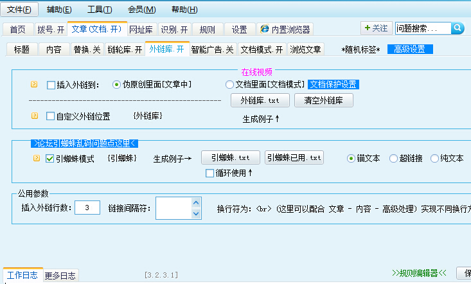This screenshot has height=284, width=471.
Task: Switch to the 链轮库.开 tab
Action: [x=125, y=49]
